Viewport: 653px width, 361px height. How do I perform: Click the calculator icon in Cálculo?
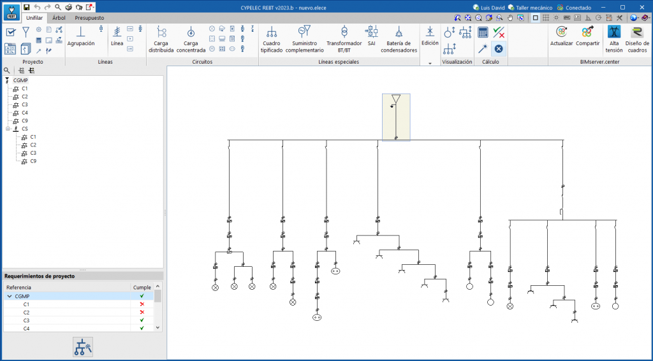point(483,32)
